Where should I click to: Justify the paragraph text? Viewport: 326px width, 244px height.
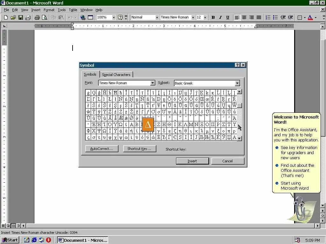point(259,17)
